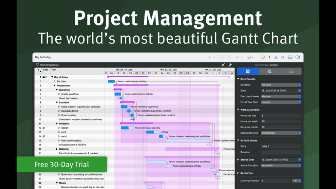336x189 pixels.
Task: Collapse the Big birthday project row
Action: (x=52, y=77)
